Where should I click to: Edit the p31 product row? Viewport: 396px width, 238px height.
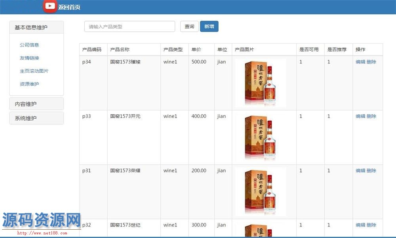(x=360, y=171)
